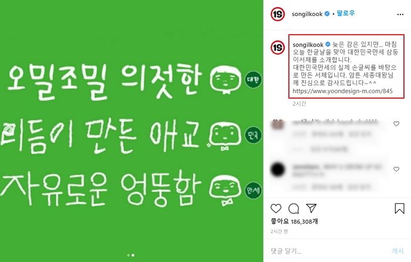The height and width of the screenshot is (262, 411).
Task: Click the 좋아요 186,308개 likes count
Action: 294,221
